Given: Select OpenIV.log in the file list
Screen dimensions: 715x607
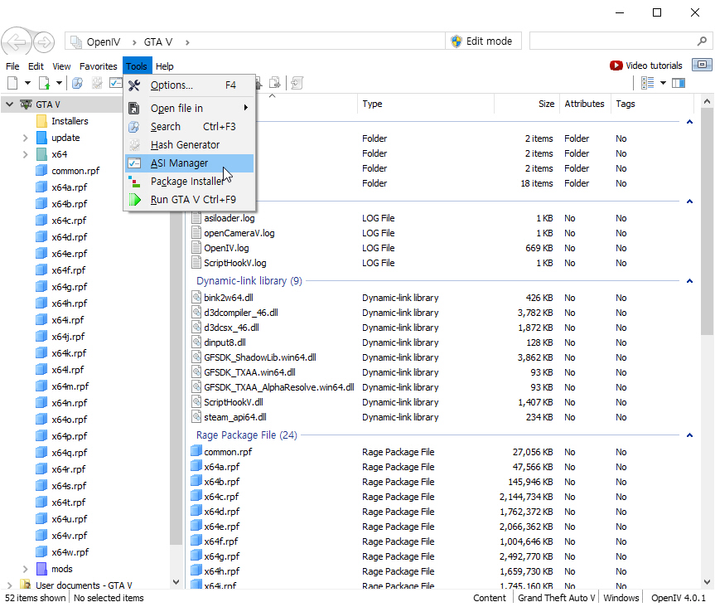Looking at the screenshot, I should pyautogui.click(x=226, y=248).
